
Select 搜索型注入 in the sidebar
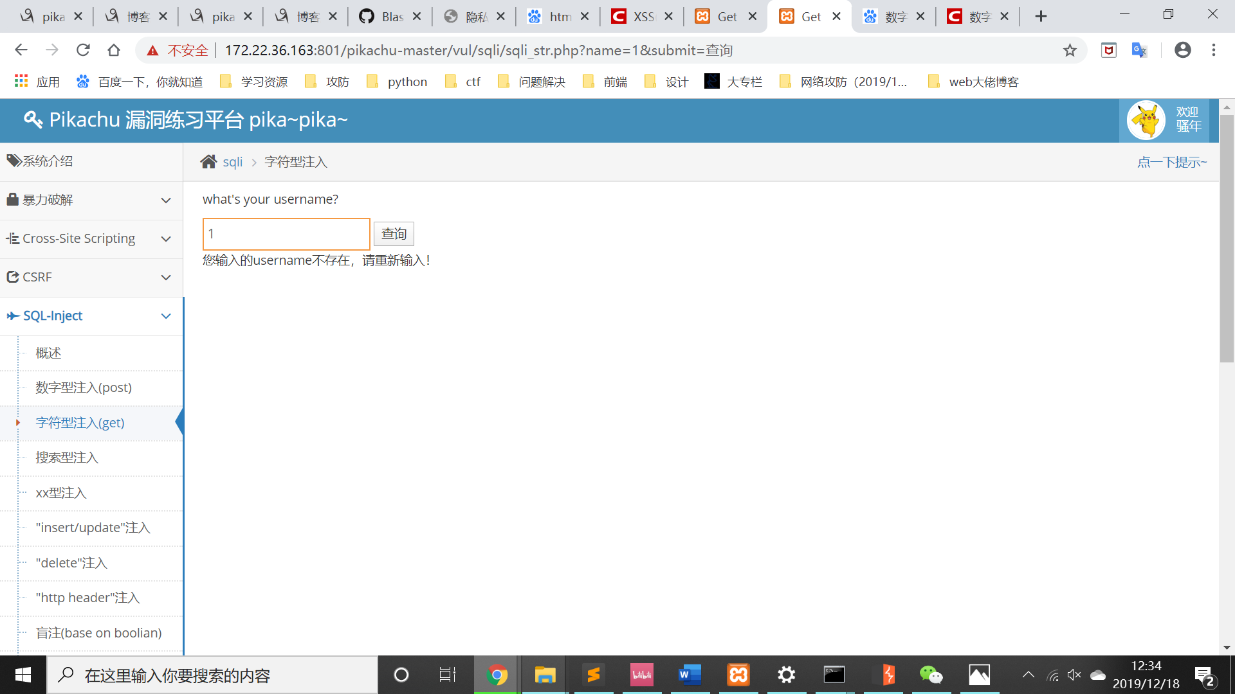coord(67,458)
